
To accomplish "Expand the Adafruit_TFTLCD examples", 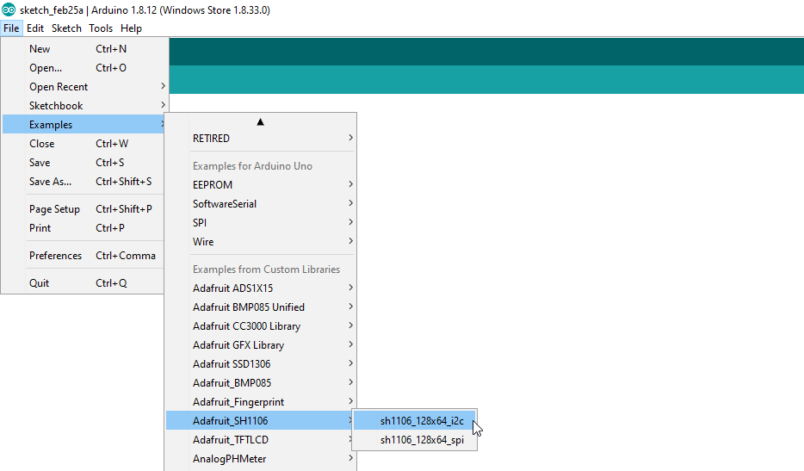I will 259,440.
